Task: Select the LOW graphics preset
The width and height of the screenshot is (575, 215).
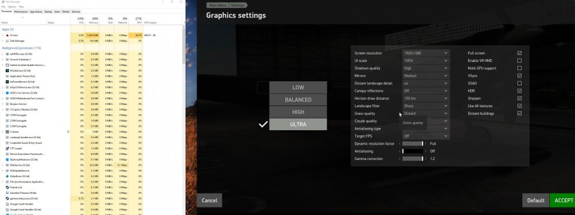Action: (298, 87)
